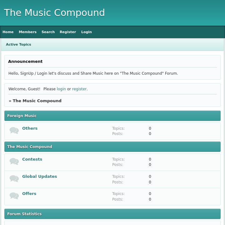This screenshot has height=225, width=225.
Task: Click The Music Compound site title
Action: point(54,13)
